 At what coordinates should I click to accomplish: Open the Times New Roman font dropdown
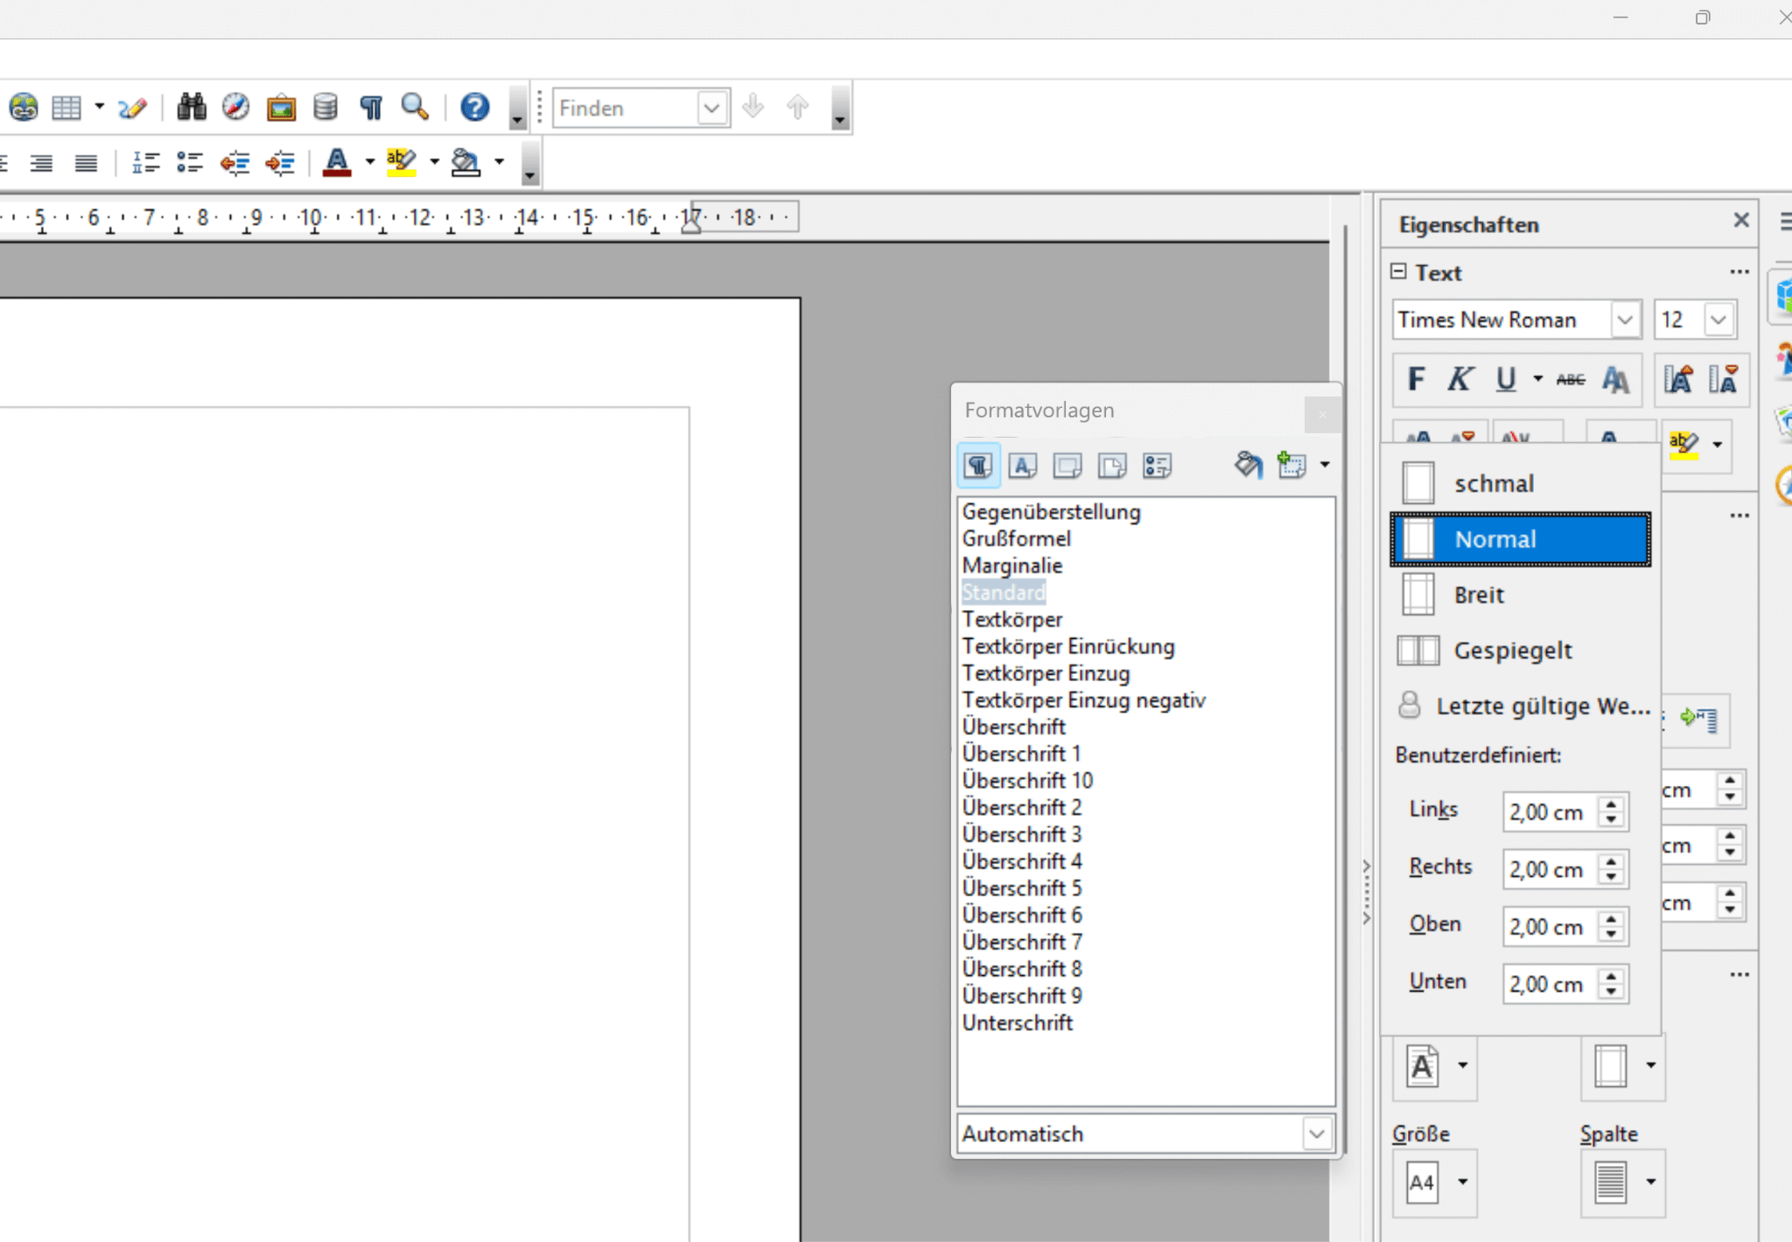[1625, 320]
